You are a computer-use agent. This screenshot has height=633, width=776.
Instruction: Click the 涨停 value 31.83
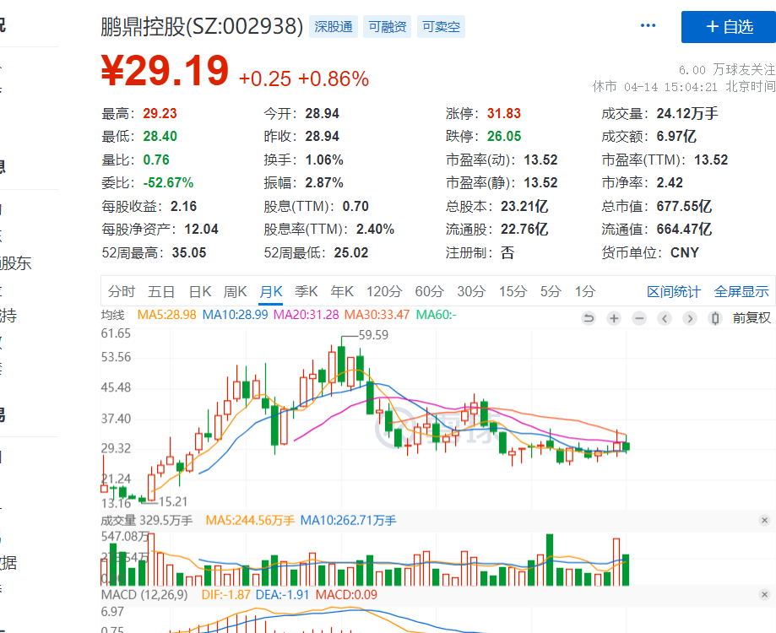click(x=504, y=113)
